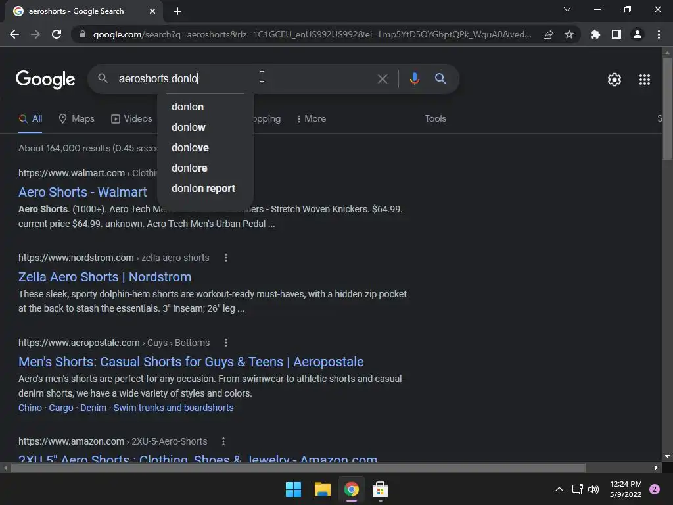Bookmark this page with the star icon
673x505 pixels.
point(569,34)
